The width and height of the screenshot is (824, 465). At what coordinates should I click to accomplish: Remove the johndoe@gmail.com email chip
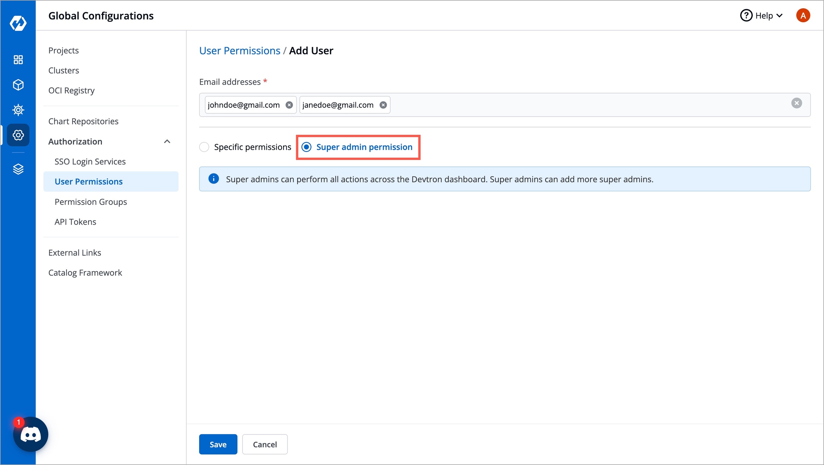(x=289, y=105)
